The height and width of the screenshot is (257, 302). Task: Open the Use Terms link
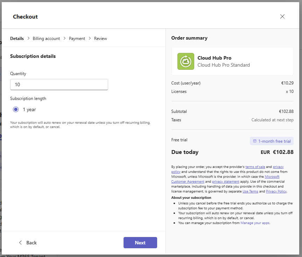[x=250, y=191]
